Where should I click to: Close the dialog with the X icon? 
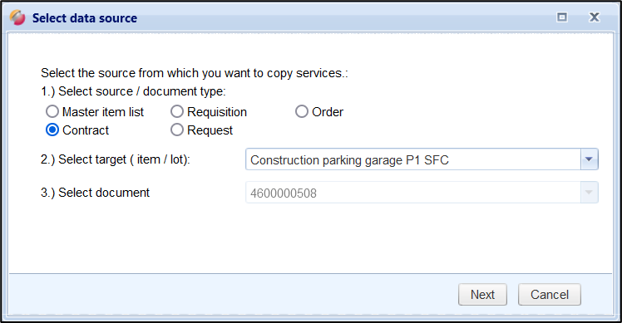click(x=595, y=17)
